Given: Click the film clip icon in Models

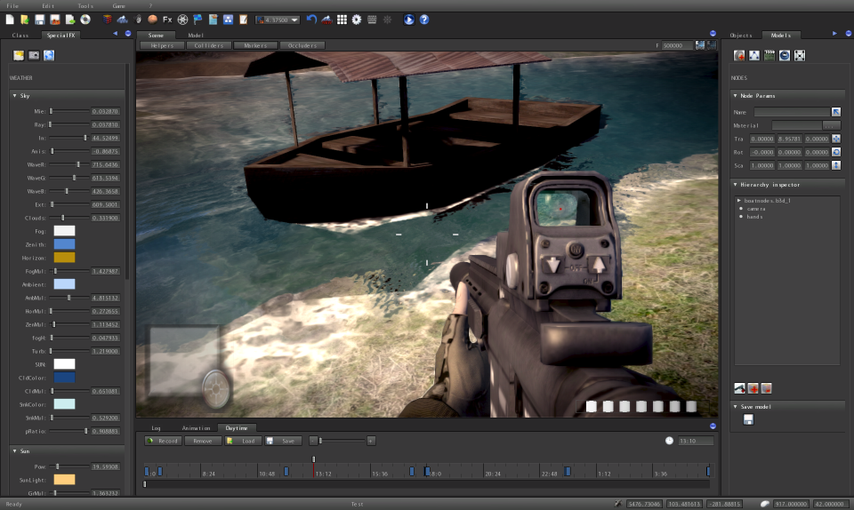Looking at the screenshot, I should (x=769, y=55).
